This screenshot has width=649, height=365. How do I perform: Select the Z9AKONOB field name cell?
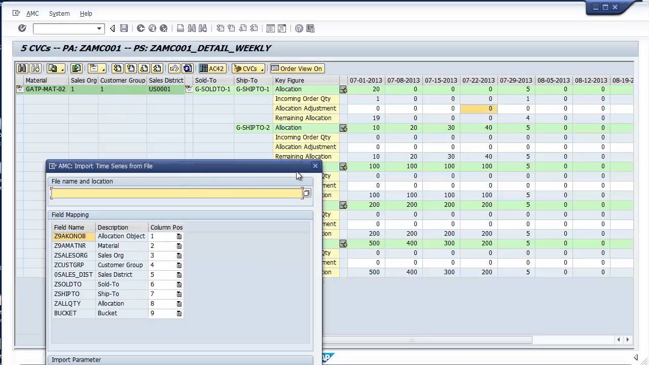pos(74,236)
